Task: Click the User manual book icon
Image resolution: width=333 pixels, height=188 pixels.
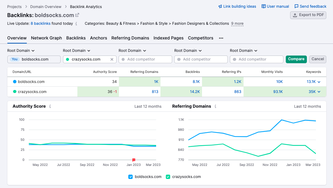Action: 264,6
